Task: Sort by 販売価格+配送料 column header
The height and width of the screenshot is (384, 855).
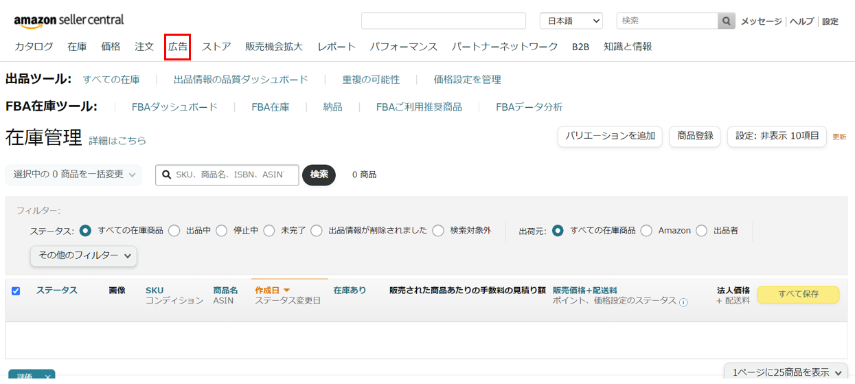Action: (x=584, y=291)
